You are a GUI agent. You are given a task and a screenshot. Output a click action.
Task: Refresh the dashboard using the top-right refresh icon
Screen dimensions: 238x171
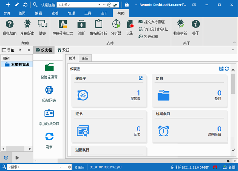(x=226, y=69)
